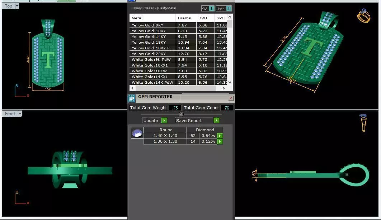
Task: Click the 14 gem count cell
Action: pyautogui.click(x=193, y=142)
